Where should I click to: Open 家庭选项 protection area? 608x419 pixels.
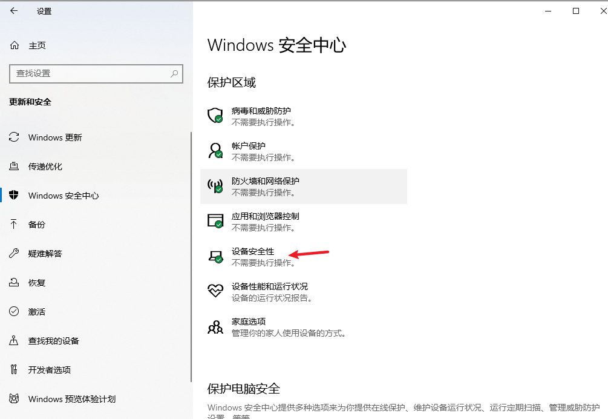[304, 327]
